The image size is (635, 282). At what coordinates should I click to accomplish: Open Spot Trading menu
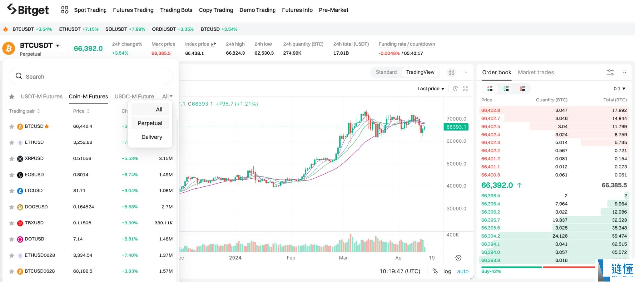90,10
